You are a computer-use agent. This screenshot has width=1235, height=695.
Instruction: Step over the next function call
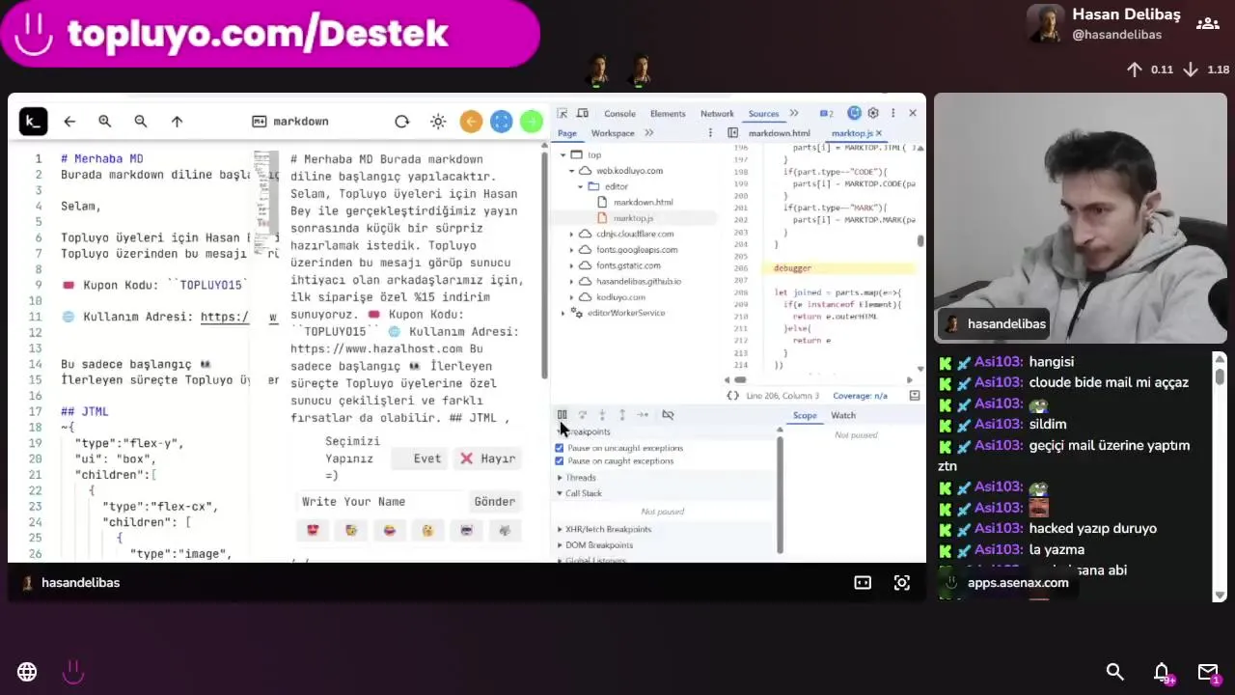pos(582,415)
